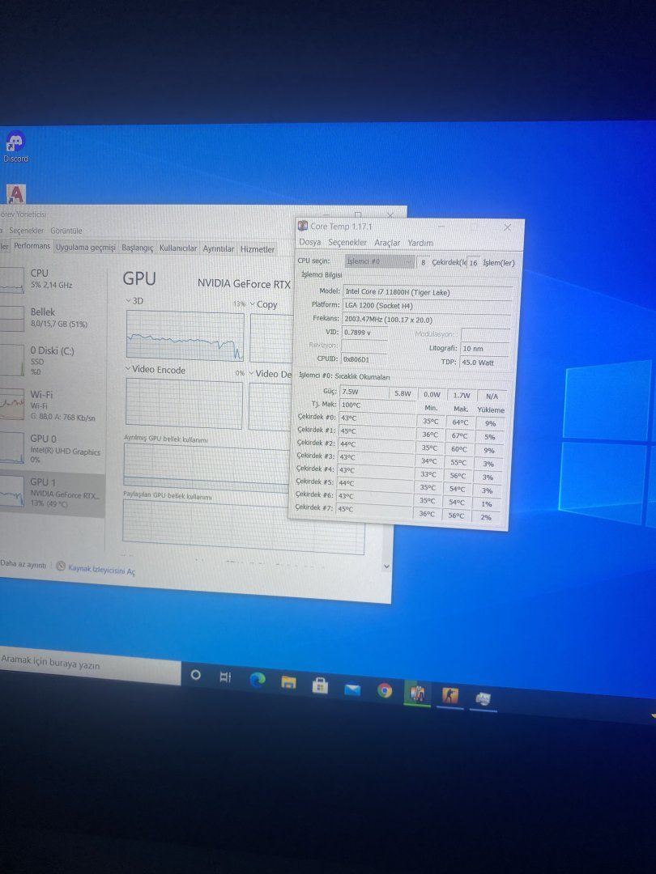Open Yardım menu in Core Temp

(420, 243)
